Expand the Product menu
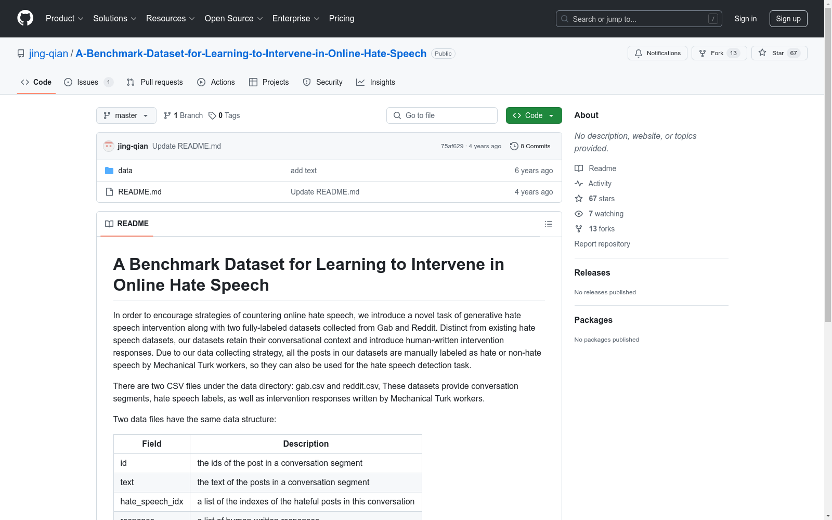The width and height of the screenshot is (832, 520). [64, 19]
